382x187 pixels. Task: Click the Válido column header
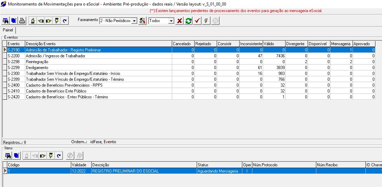click(274, 44)
